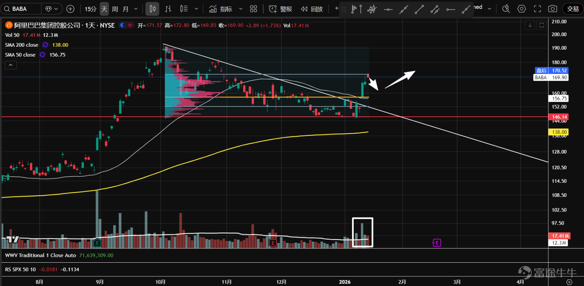Image resolution: width=584 pixels, height=286 pixels.
Task: Click the BABA 169.90 price label
Action: (551, 77)
